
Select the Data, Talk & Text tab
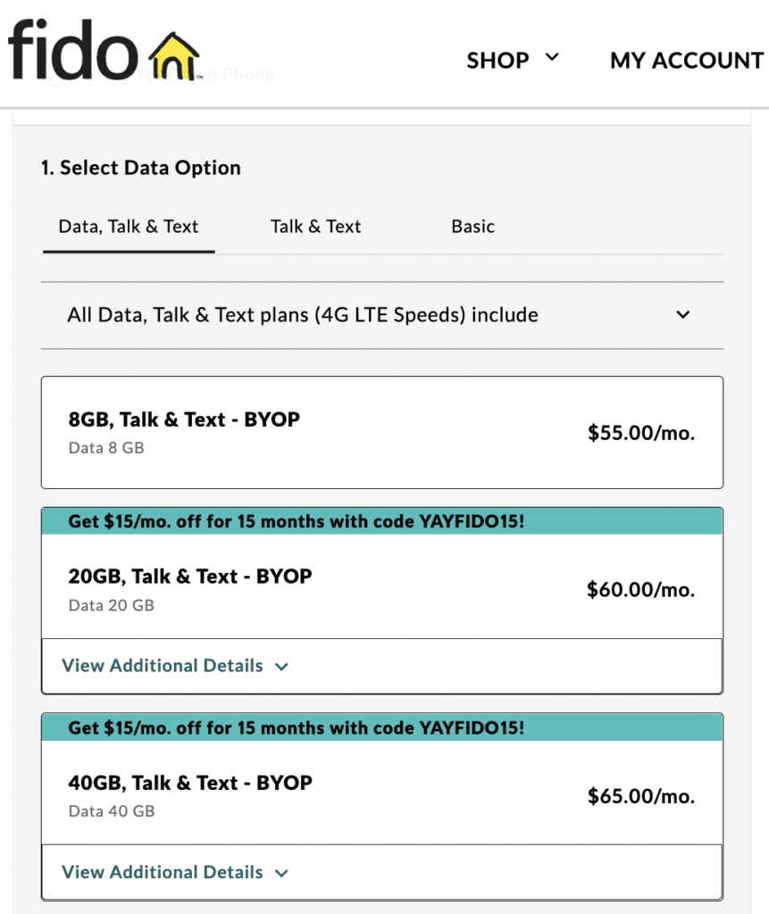tap(129, 227)
